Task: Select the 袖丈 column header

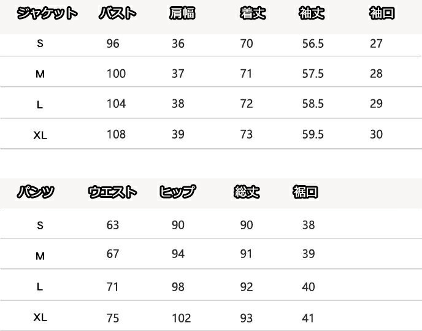Action: click(x=312, y=13)
